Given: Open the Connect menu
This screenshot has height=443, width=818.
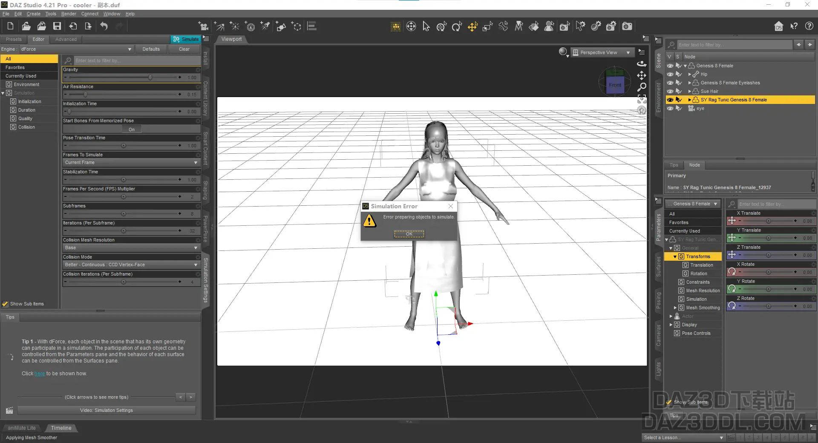Looking at the screenshot, I should click(x=90, y=14).
